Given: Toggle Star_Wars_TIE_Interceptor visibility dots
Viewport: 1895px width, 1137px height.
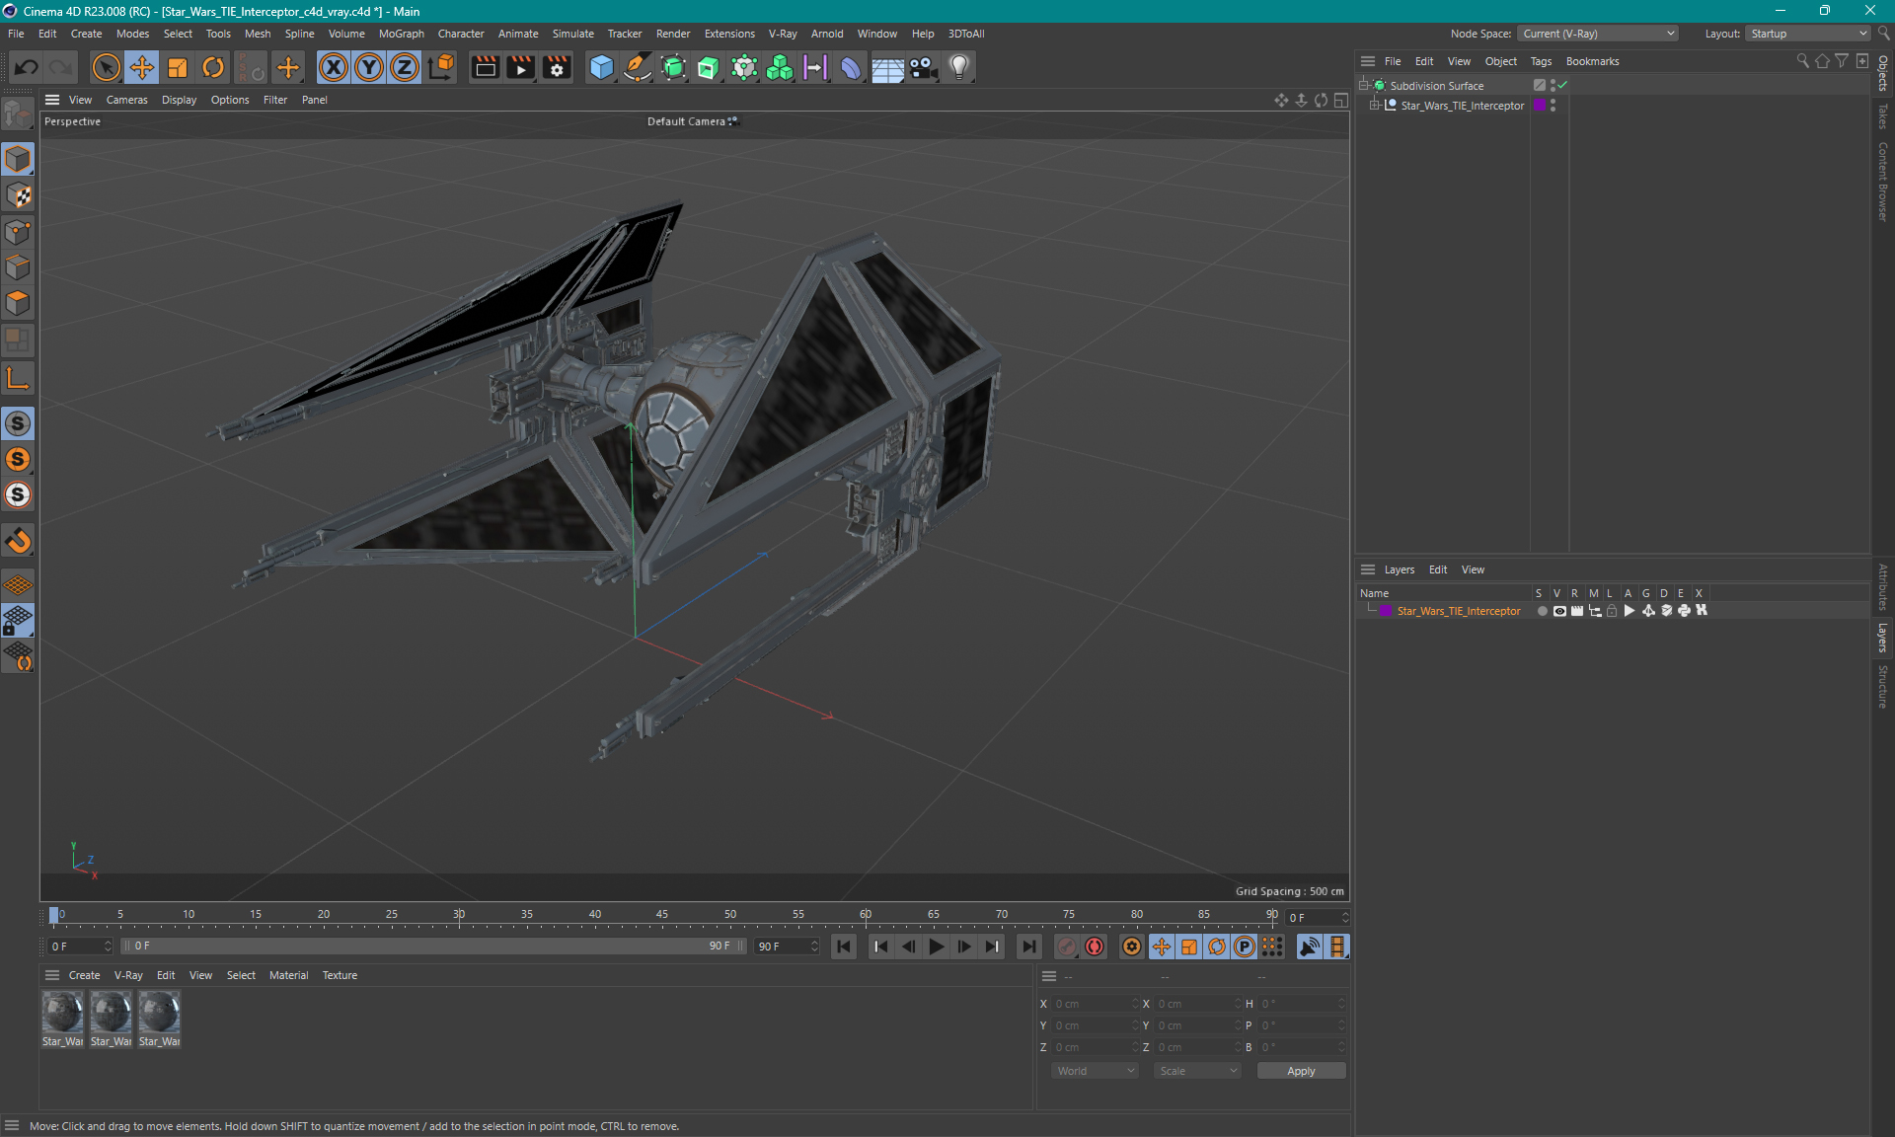Looking at the screenshot, I should (x=1553, y=105).
